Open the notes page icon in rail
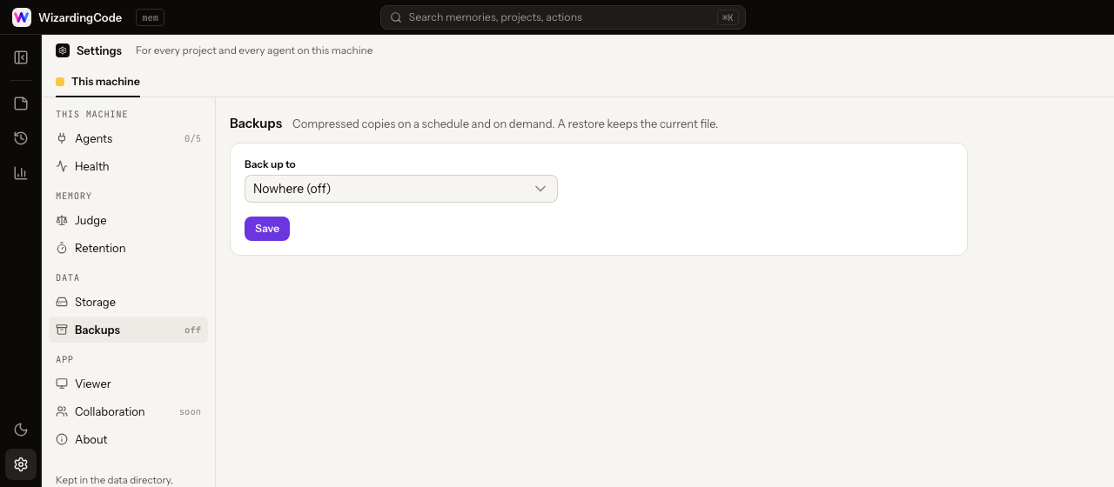 click(x=21, y=103)
